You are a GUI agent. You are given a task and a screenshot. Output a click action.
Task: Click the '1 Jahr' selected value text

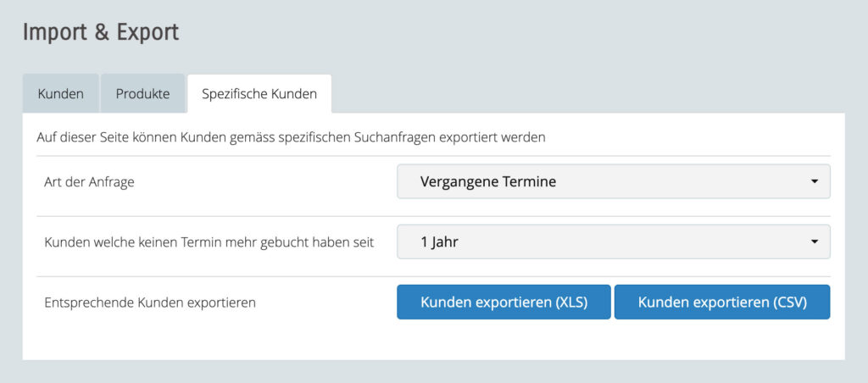[x=440, y=241]
